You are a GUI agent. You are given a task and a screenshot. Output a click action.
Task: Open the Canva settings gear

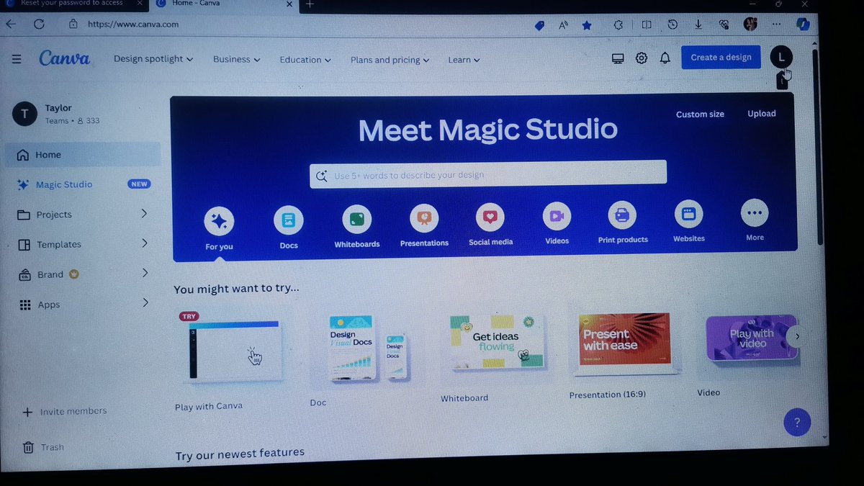[642, 58]
